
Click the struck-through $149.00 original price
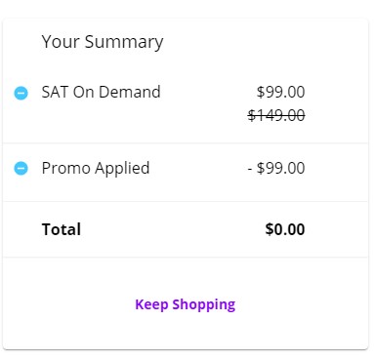point(276,115)
